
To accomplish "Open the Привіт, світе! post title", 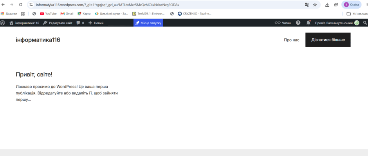I will (34, 74).
